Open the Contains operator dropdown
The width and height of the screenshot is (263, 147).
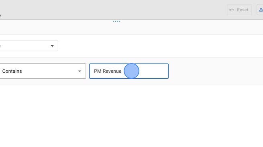pyautogui.click(x=43, y=71)
